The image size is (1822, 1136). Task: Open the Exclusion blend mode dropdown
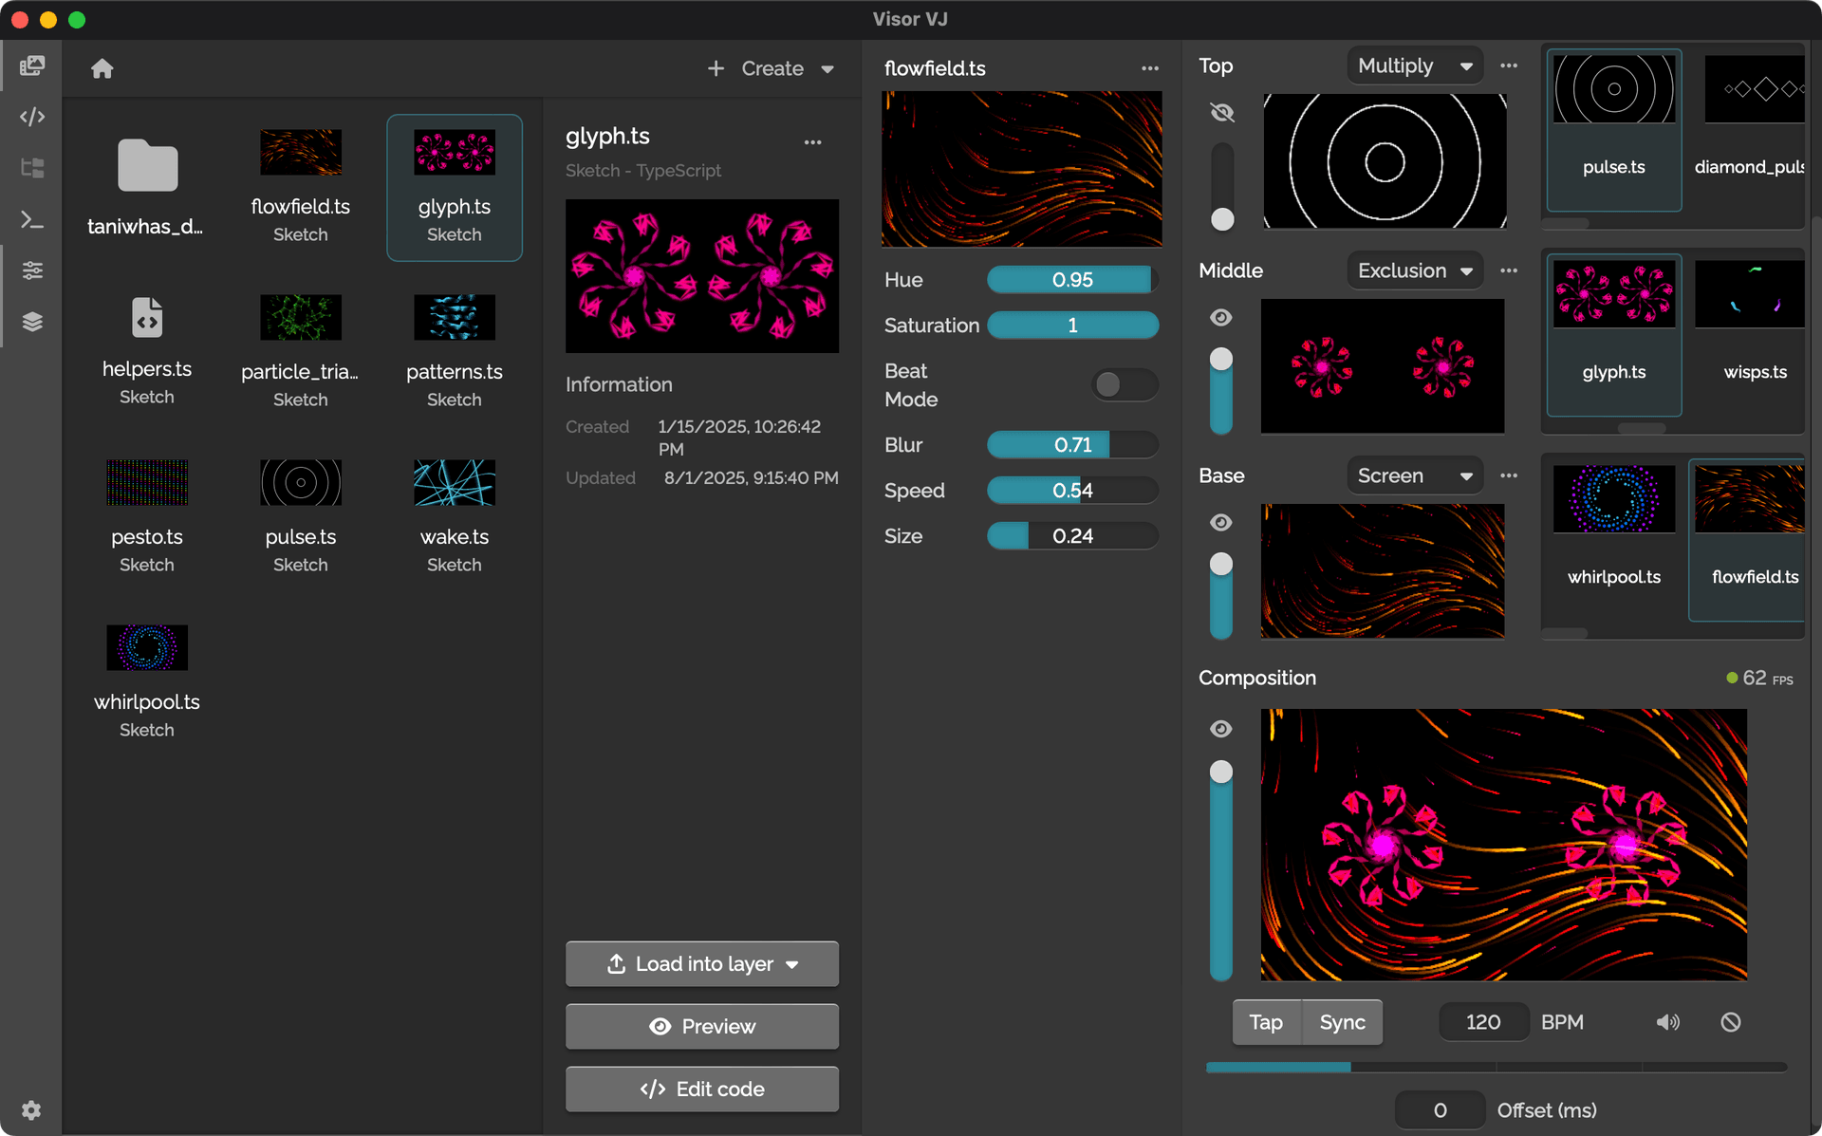coord(1414,270)
